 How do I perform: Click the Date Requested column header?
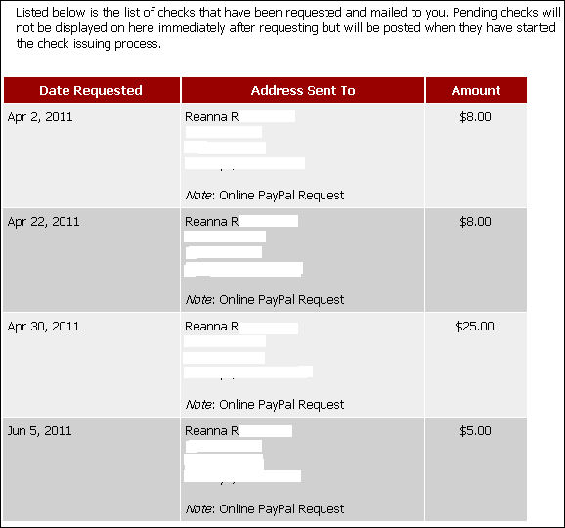[92, 90]
